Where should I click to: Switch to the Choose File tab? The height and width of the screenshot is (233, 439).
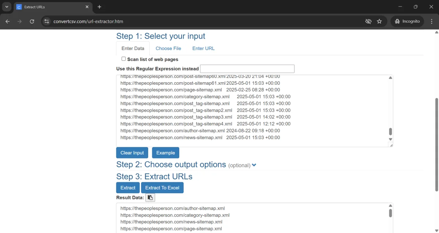(x=168, y=48)
